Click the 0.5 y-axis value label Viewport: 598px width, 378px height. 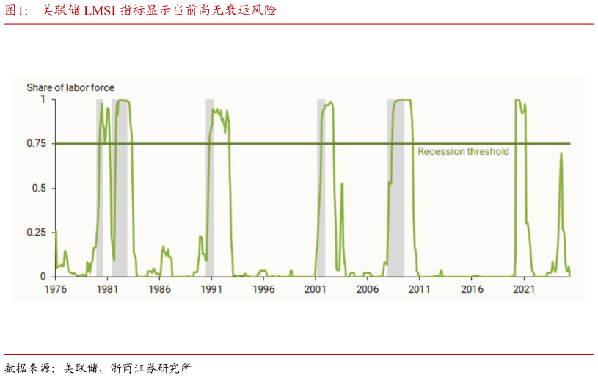[x=40, y=189]
